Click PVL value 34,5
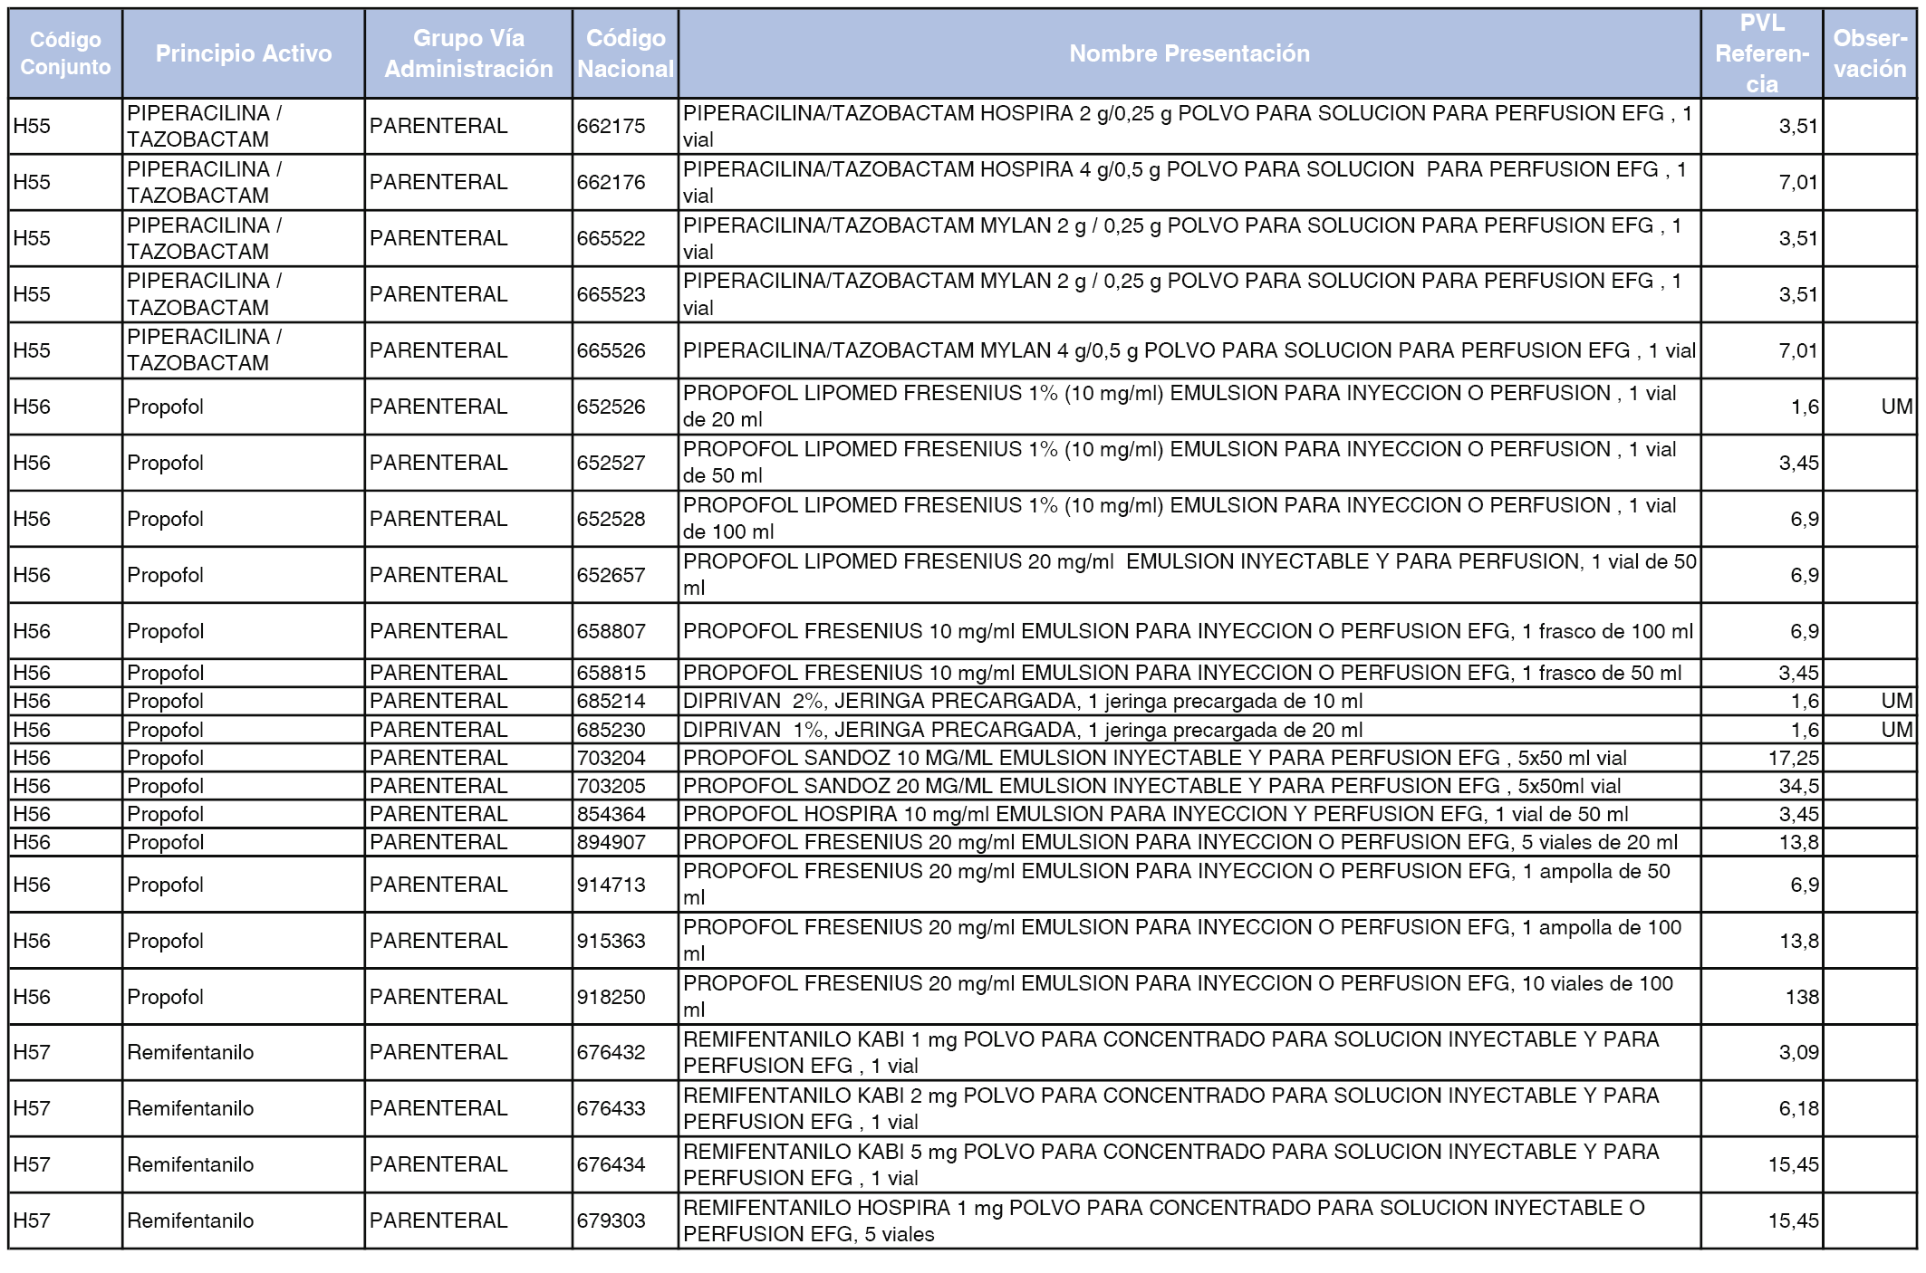The image size is (1926, 1273). [1799, 786]
